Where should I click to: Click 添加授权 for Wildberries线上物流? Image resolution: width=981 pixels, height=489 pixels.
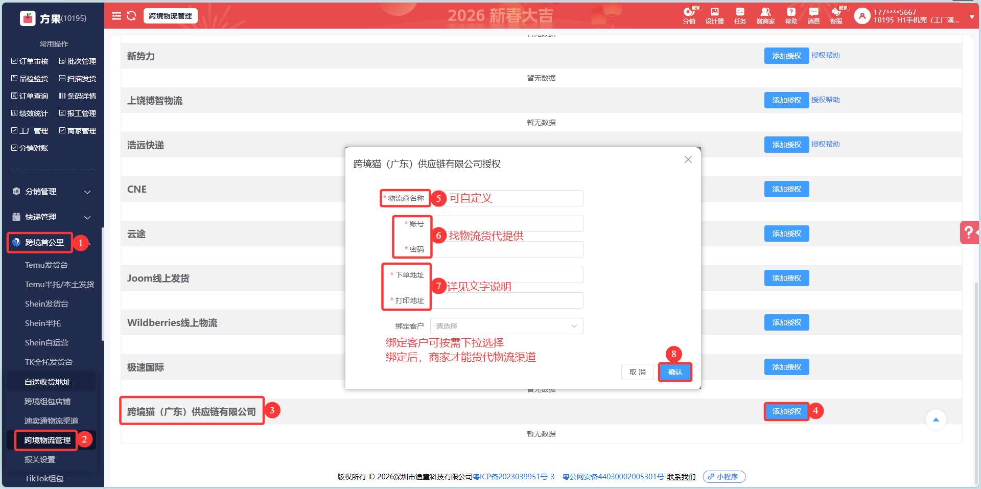(x=787, y=322)
